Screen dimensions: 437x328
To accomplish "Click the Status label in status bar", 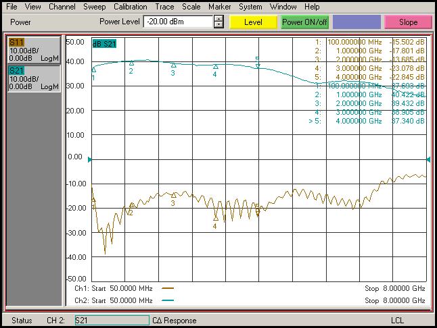I will click(x=22, y=321).
